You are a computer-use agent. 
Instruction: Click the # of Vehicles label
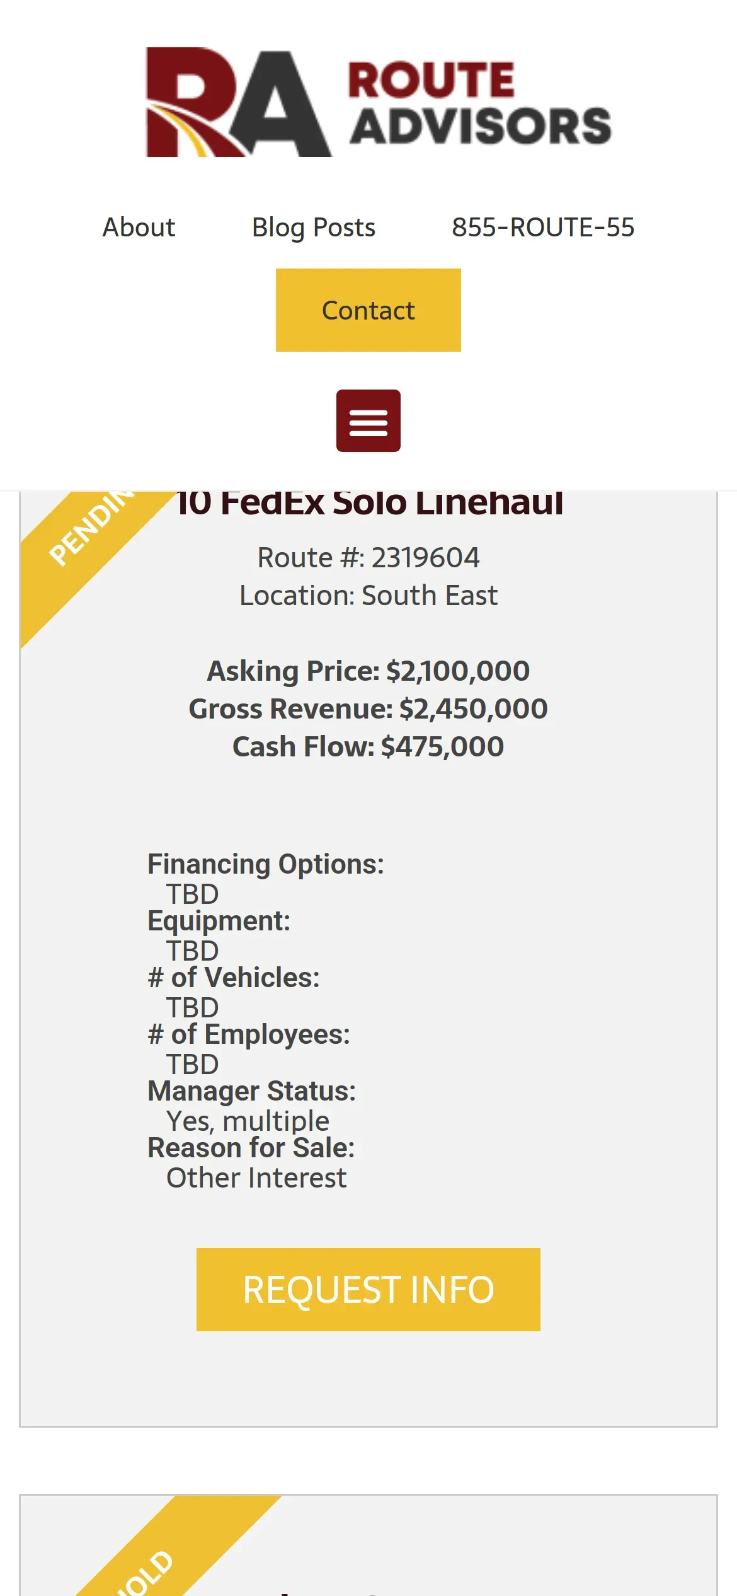point(233,978)
